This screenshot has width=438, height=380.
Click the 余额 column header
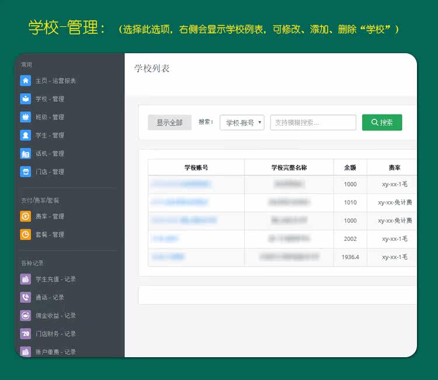point(350,167)
